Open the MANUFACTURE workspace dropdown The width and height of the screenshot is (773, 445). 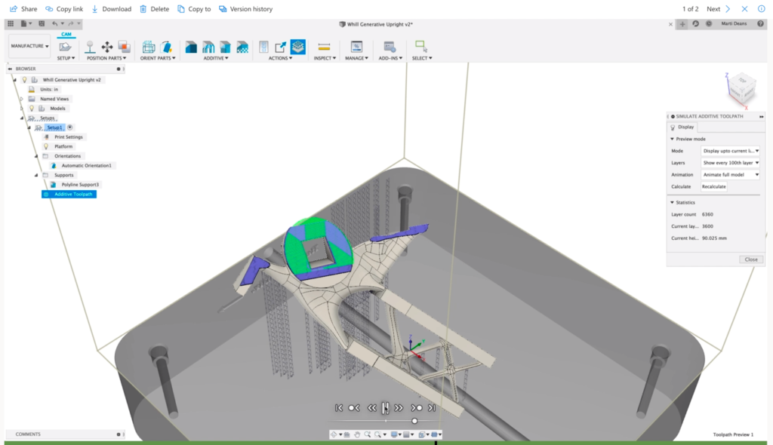29,46
